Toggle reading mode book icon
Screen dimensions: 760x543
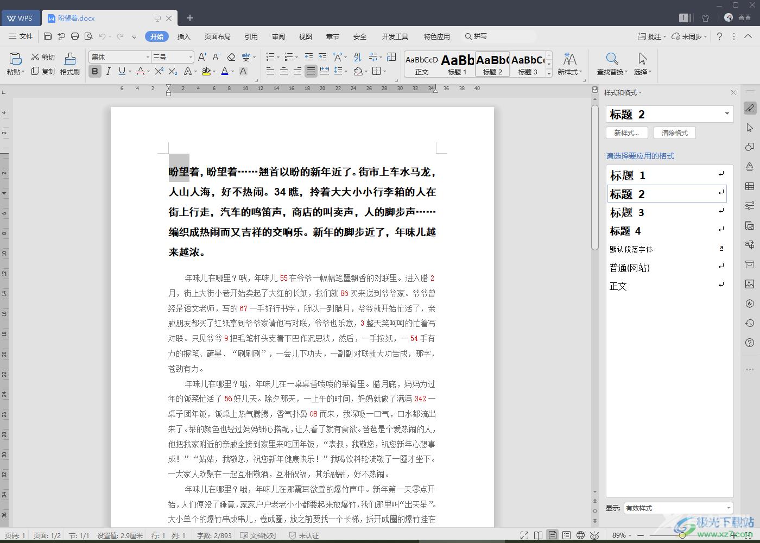click(538, 535)
